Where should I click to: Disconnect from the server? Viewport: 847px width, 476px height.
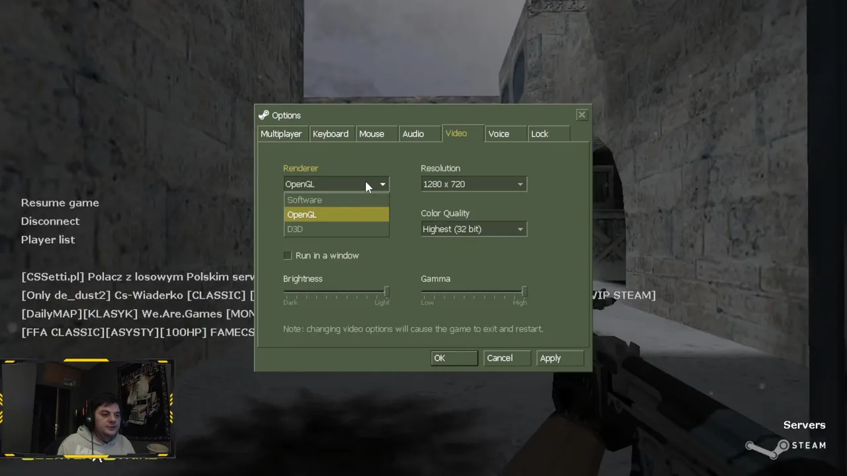click(50, 221)
